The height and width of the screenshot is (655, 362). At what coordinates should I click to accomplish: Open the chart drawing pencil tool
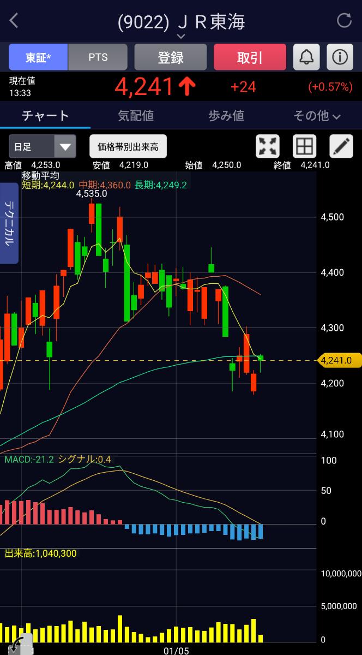(x=341, y=146)
